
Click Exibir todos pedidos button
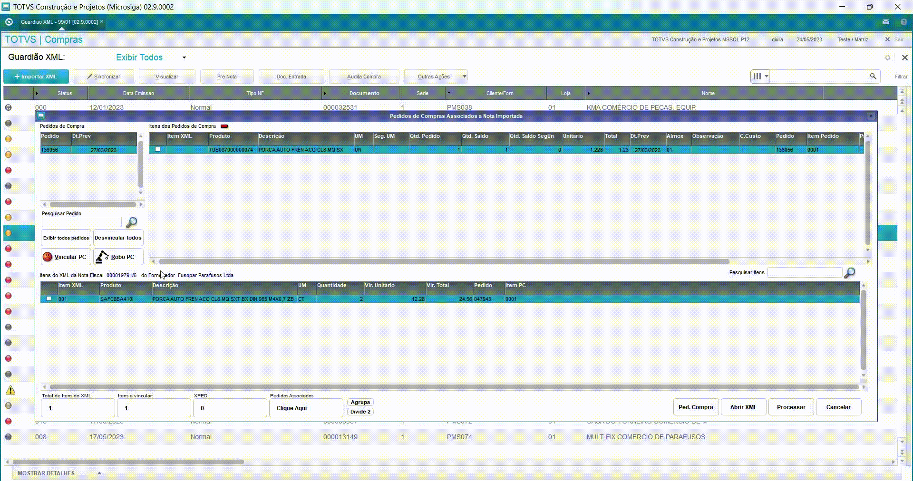pos(66,238)
